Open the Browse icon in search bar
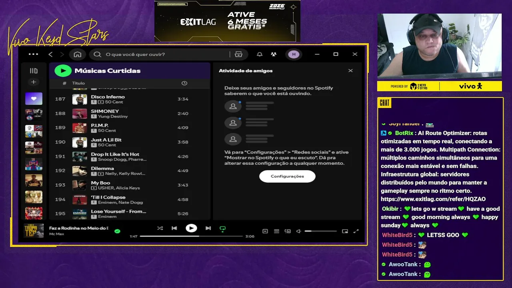Screen dimensions: 512x288 pyautogui.click(x=239, y=54)
